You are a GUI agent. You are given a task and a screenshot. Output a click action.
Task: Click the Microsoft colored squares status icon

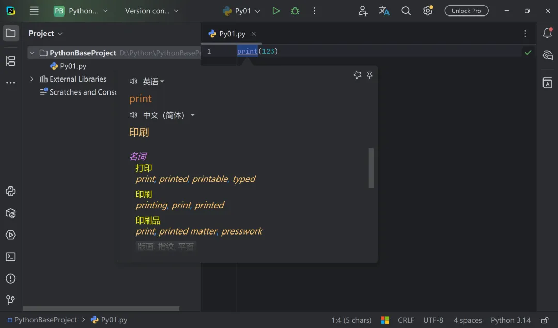385,320
